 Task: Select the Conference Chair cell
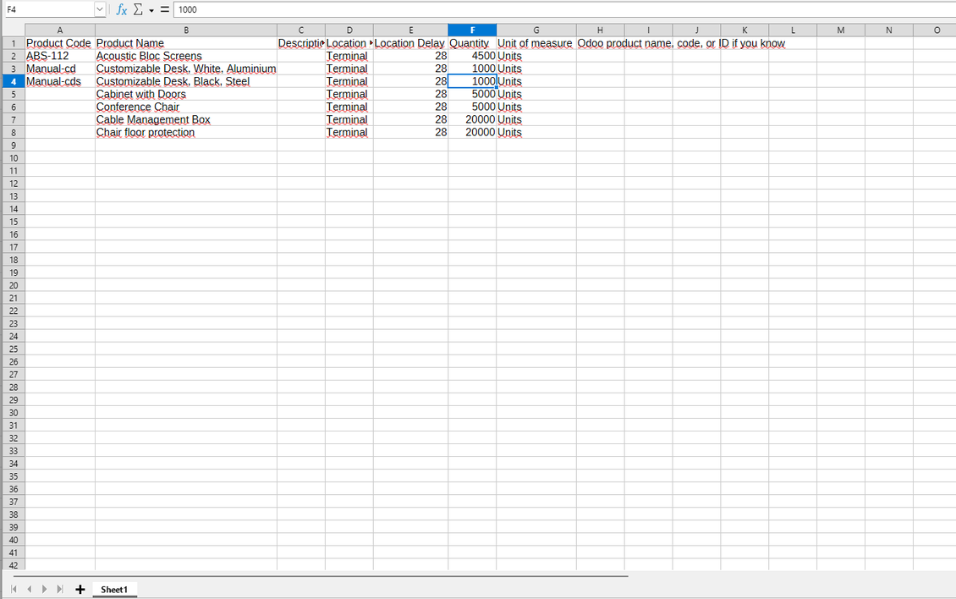pyautogui.click(x=186, y=107)
